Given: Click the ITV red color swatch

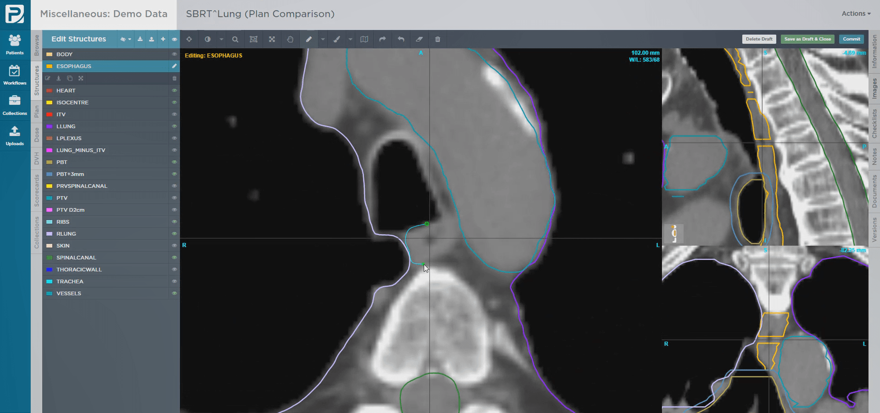Looking at the screenshot, I should click(49, 115).
